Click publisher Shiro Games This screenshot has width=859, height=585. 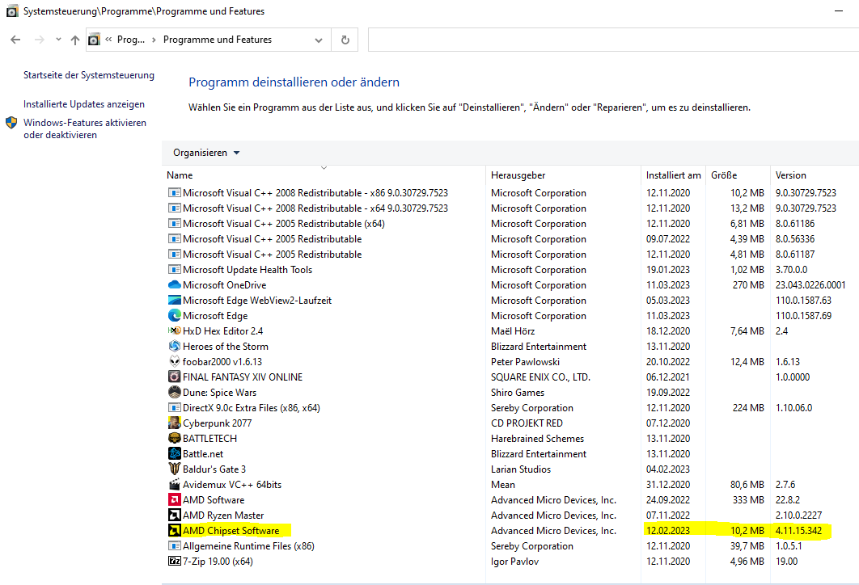[x=517, y=393]
